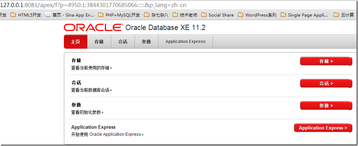
Task: Click the Oracle Database XE 11.2 title
Action: [x=166, y=28]
